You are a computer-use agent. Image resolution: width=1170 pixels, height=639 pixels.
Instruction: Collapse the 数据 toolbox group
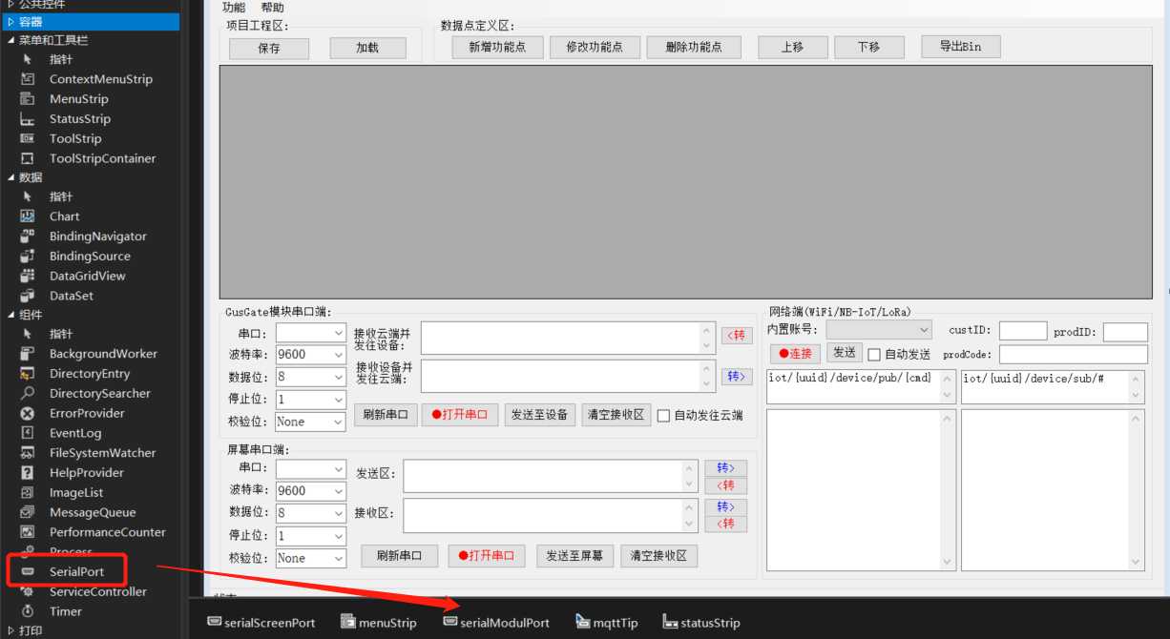(10, 177)
